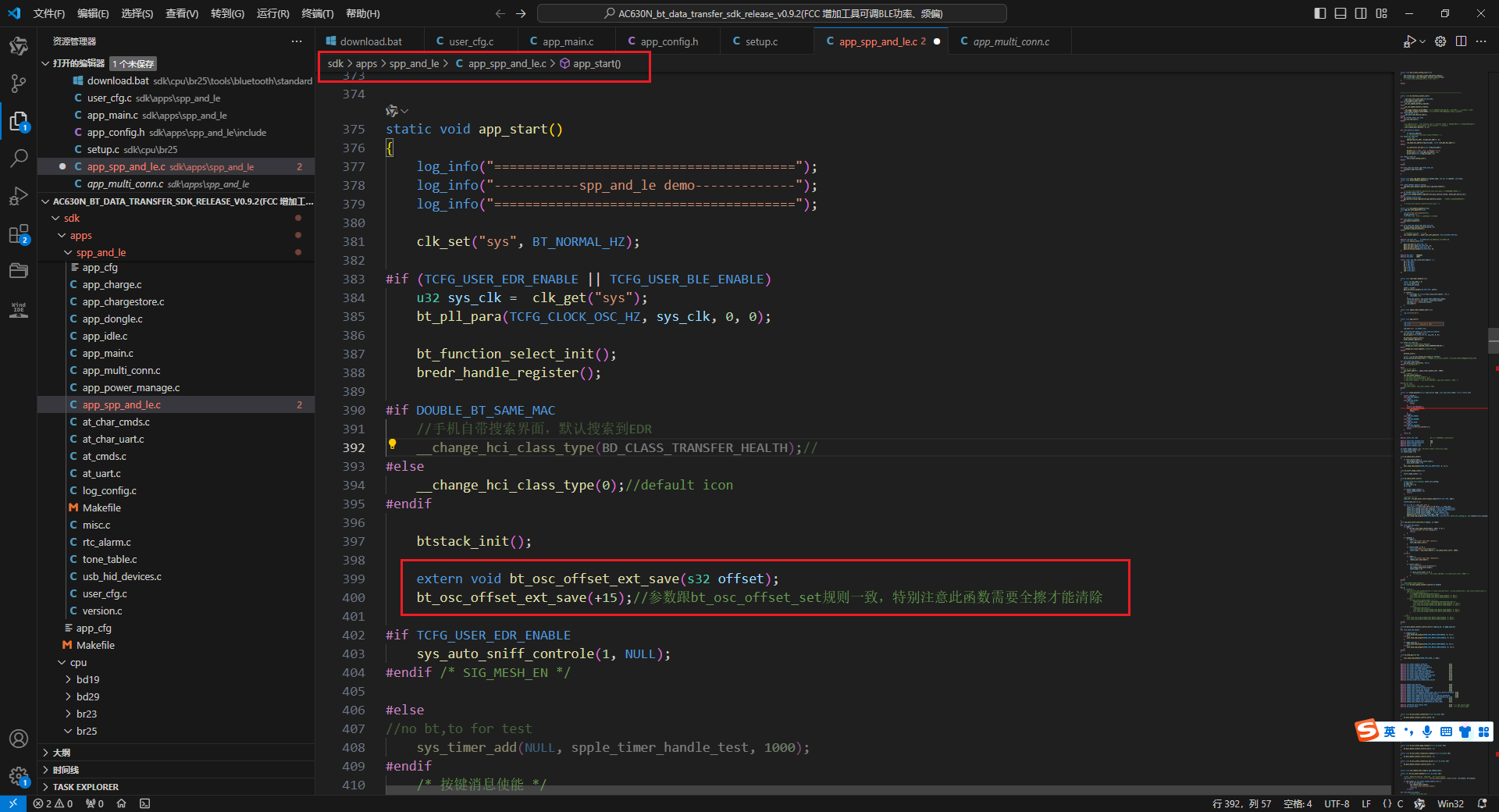Open notifications bell in status bar
This screenshot has width=1499, height=812.
pyautogui.click(x=1482, y=803)
